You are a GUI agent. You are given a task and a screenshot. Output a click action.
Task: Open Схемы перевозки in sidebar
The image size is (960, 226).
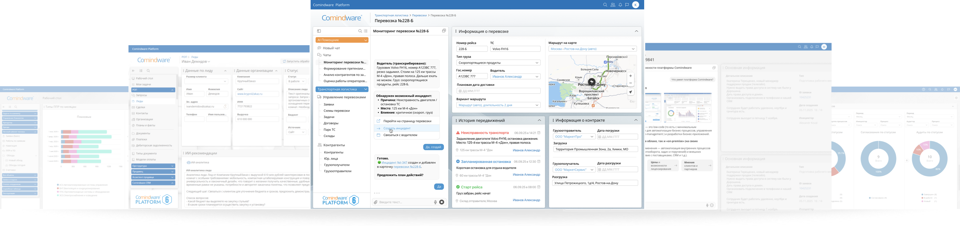pyautogui.click(x=336, y=111)
